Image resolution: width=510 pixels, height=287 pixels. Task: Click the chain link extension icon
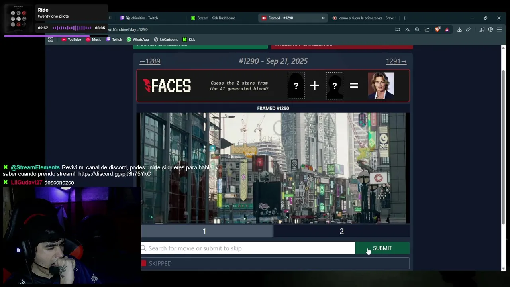pos(468,29)
